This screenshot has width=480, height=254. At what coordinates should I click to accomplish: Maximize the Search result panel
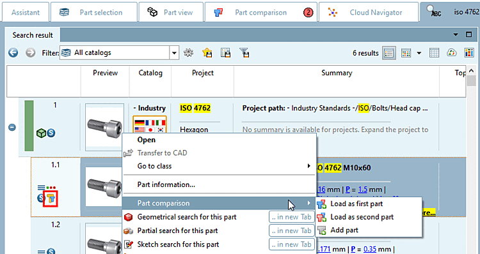[x=468, y=34]
